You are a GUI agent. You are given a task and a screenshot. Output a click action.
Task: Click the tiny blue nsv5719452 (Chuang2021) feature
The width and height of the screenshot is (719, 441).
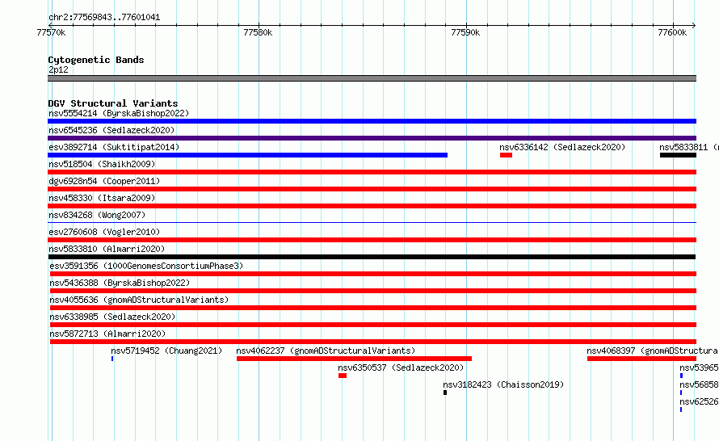pyautogui.click(x=112, y=359)
